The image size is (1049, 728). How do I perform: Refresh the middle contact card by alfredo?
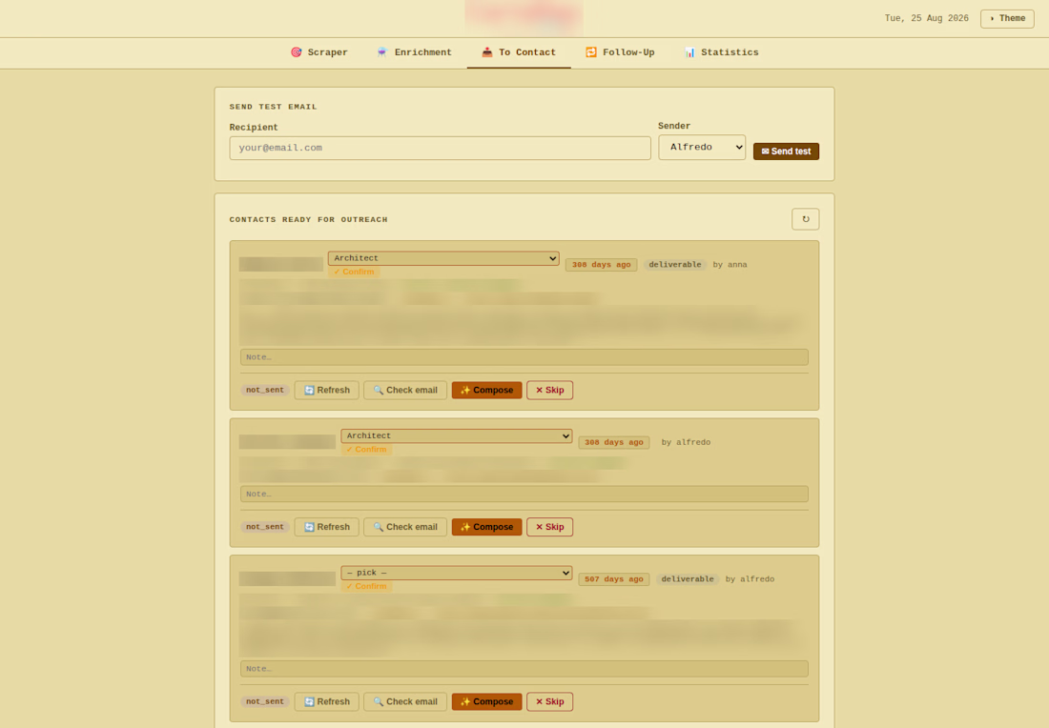326,527
